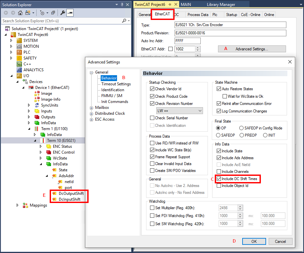
Task: Collapse the Term 10 (EJ5021) node
Action: tap(35, 141)
